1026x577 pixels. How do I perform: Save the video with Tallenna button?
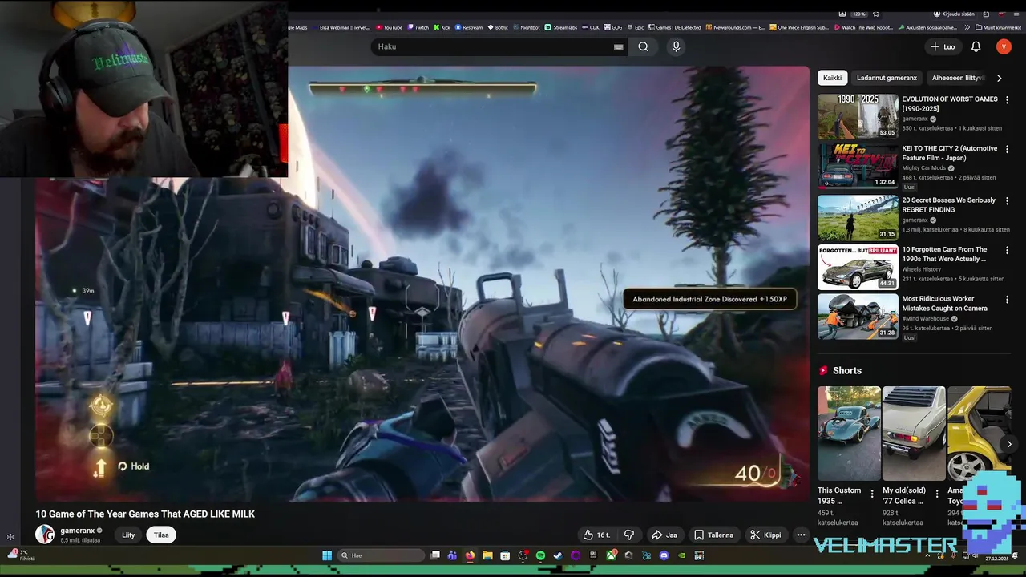(713, 535)
